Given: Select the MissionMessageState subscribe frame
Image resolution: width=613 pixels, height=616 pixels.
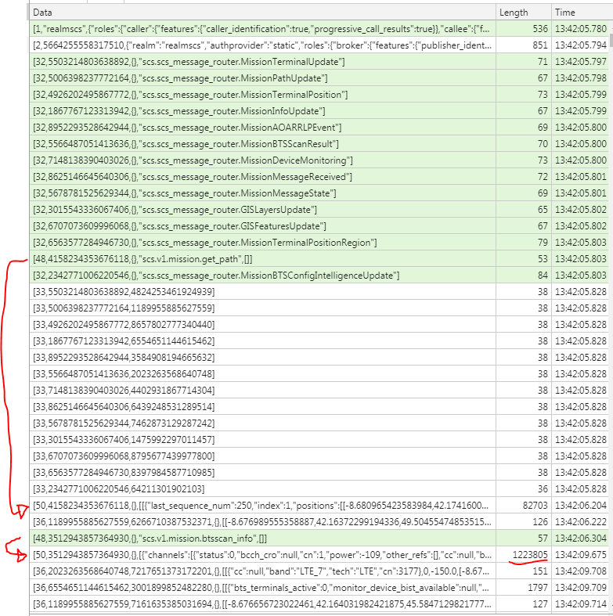Looking at the screenshot, I should click(x=319, y=193).
